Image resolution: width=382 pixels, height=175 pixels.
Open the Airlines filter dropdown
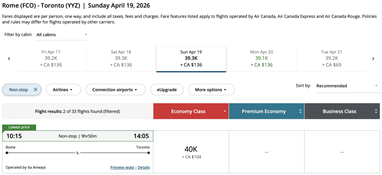62,90
